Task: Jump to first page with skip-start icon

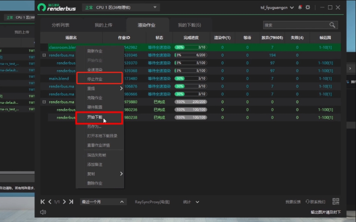Action: (42, 201)
